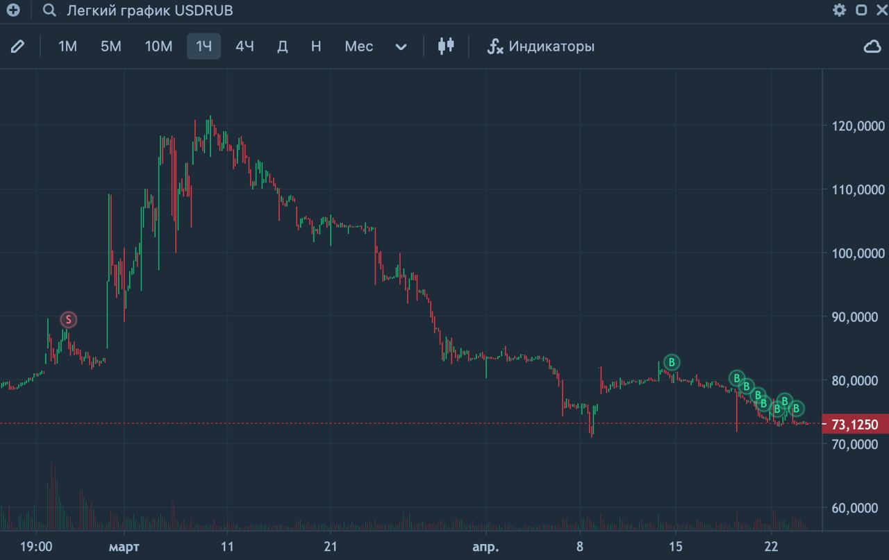Select the 5М timeframe
Image resolution: width=889 pixels, height=560 pixels.
(111, 46)
